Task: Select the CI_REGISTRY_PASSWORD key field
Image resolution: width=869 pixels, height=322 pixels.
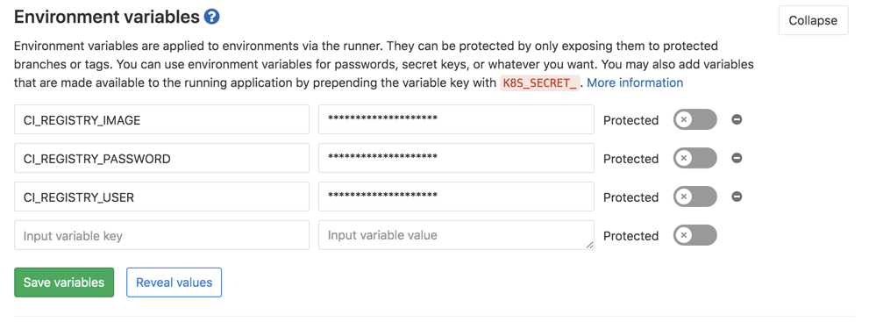Action: click(x=162, y=159)
